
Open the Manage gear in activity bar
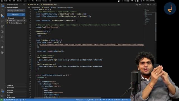coord(2,96)
